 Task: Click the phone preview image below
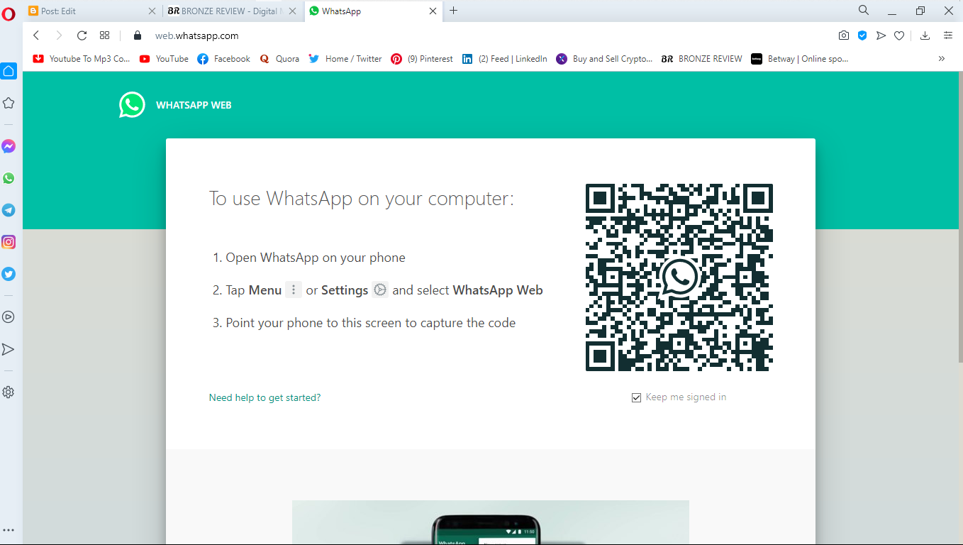tap(491, 523)
